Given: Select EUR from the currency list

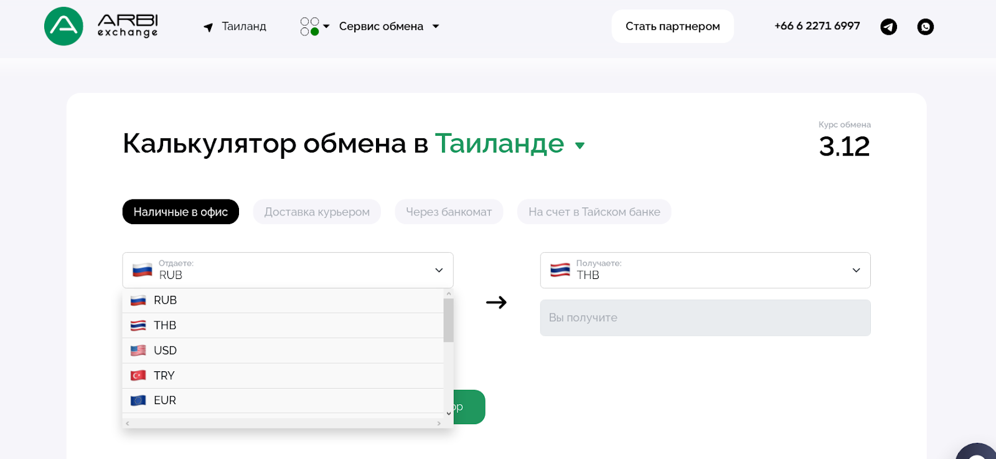Looking at the screenshot, I should (283, 400).
